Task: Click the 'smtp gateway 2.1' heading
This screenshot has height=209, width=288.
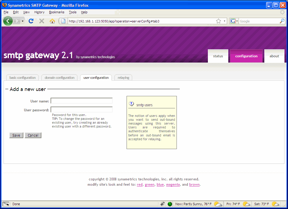Action: point(38,55)
